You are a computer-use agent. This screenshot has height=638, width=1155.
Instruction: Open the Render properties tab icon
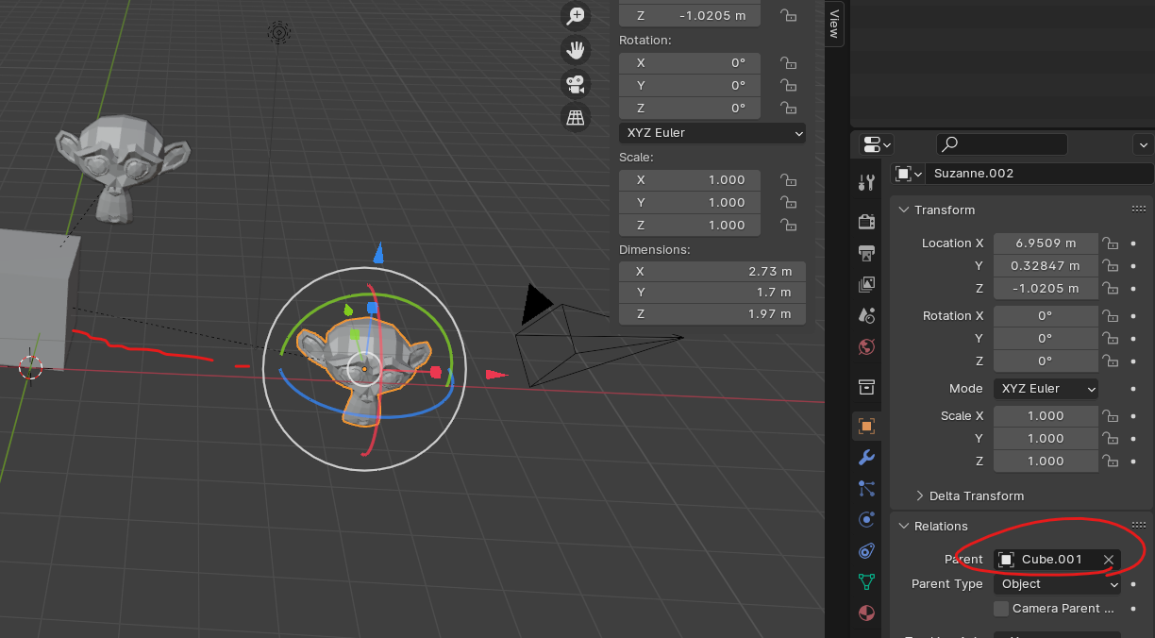click(866, 222)
